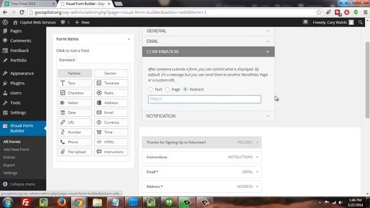Collapse the Form Items panel arrow
The width and height of the screenshot is (370, 208).
coord(129,39)
